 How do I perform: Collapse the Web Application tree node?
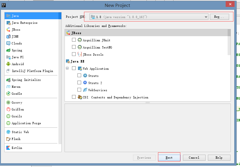click(67, 68)
